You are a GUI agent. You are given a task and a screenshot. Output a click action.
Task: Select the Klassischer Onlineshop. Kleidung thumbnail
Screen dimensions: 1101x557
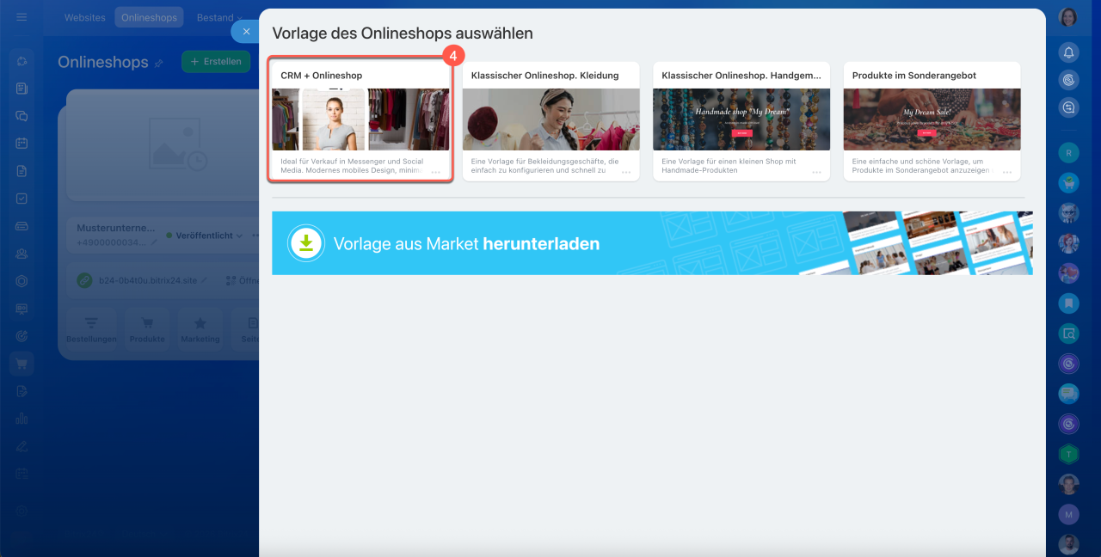coord(551,119)
